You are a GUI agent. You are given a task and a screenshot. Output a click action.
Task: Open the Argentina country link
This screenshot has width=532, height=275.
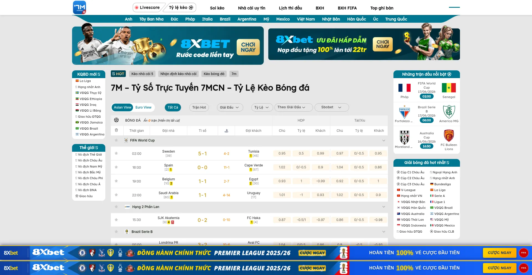pos(247,19)
